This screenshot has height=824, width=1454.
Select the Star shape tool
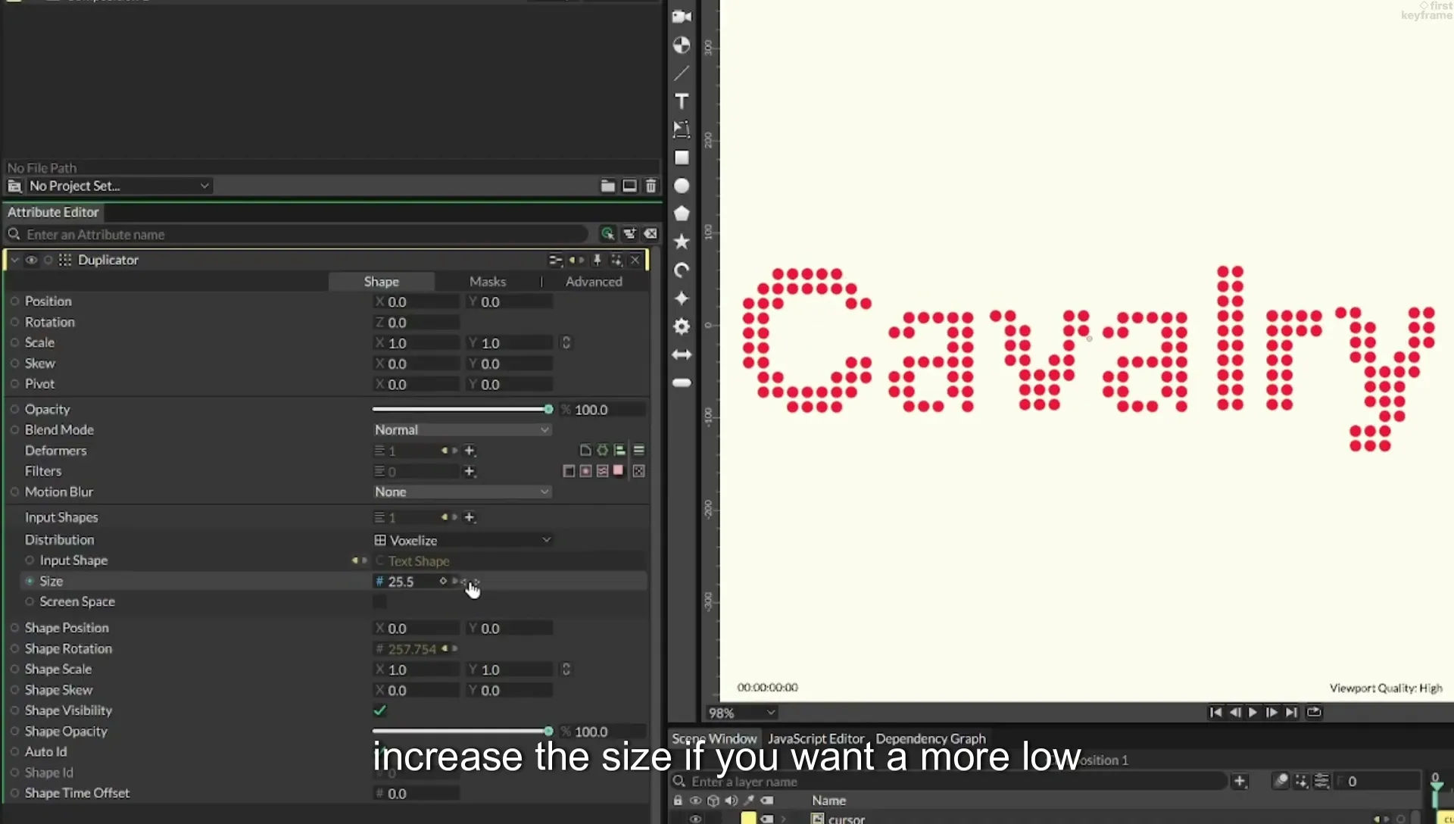[682, 242]
